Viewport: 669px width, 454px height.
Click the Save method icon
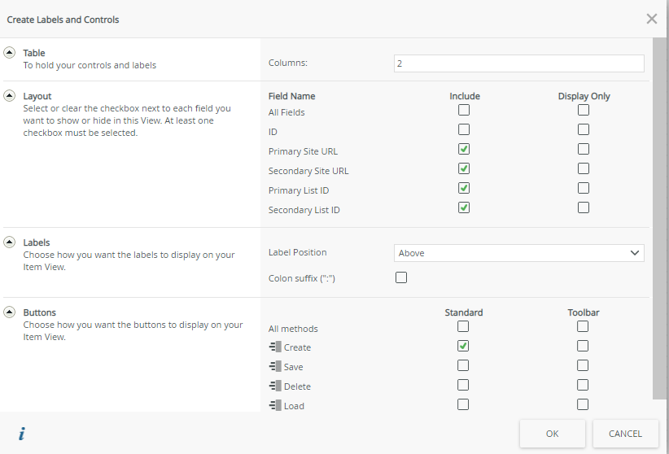coord(274,367)
